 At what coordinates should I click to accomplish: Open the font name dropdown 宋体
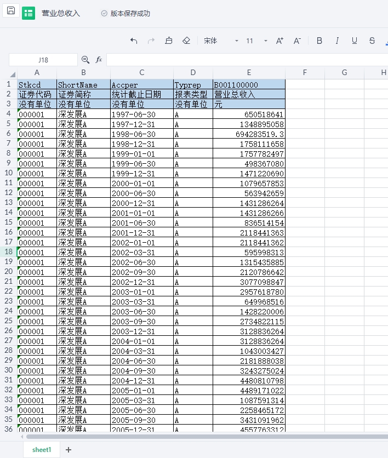pos(221,41)
